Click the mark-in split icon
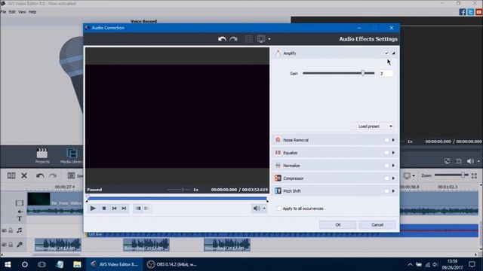Screen dimensions: 483x271 (138, 209)
